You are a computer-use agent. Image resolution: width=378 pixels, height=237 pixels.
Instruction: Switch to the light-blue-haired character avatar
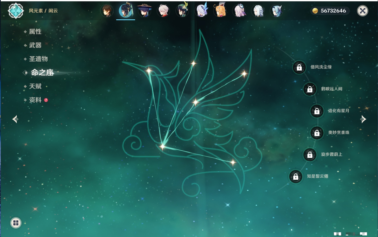277,11
